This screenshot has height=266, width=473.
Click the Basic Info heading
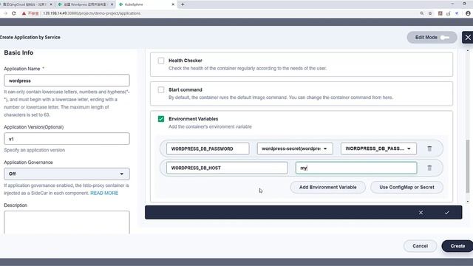pos(18,52)
